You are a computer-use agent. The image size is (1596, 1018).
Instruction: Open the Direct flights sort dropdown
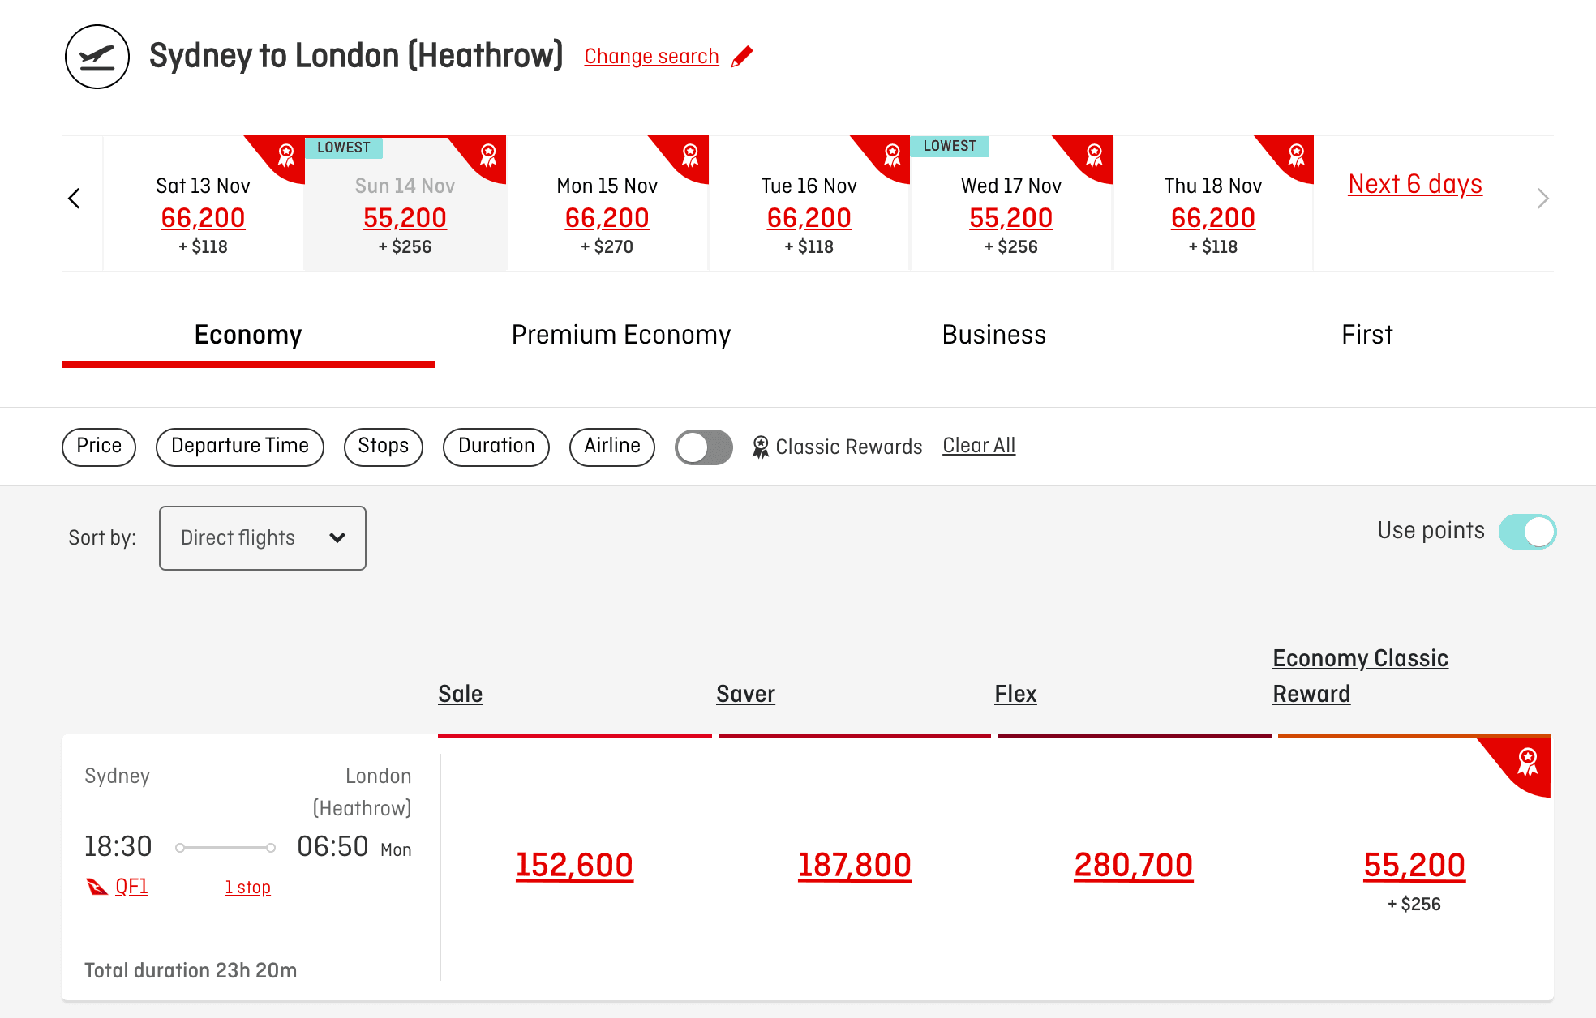click(263, 538)
